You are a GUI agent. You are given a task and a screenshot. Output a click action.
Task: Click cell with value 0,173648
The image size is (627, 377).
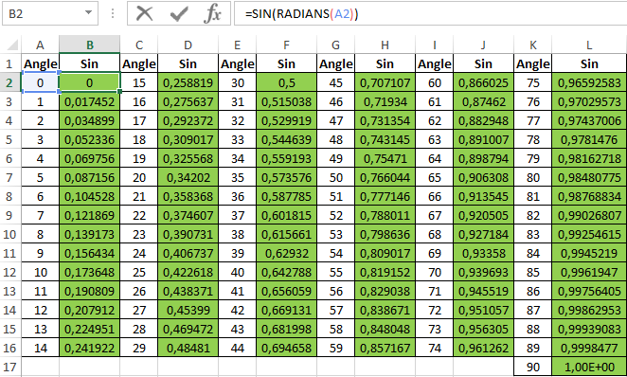(90, 272)
